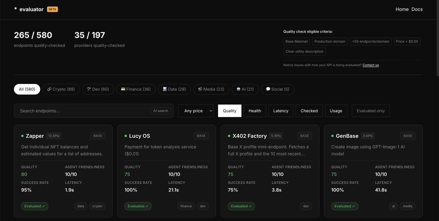Viewport: 439px width, 221px height.
Task: Click the Evaluated badge on the Zapper card
Action: click(35, 206)
